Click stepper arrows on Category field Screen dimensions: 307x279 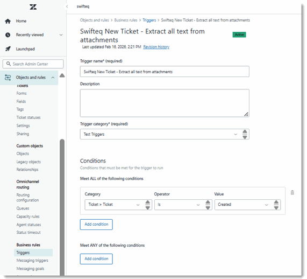click(148, 205)
